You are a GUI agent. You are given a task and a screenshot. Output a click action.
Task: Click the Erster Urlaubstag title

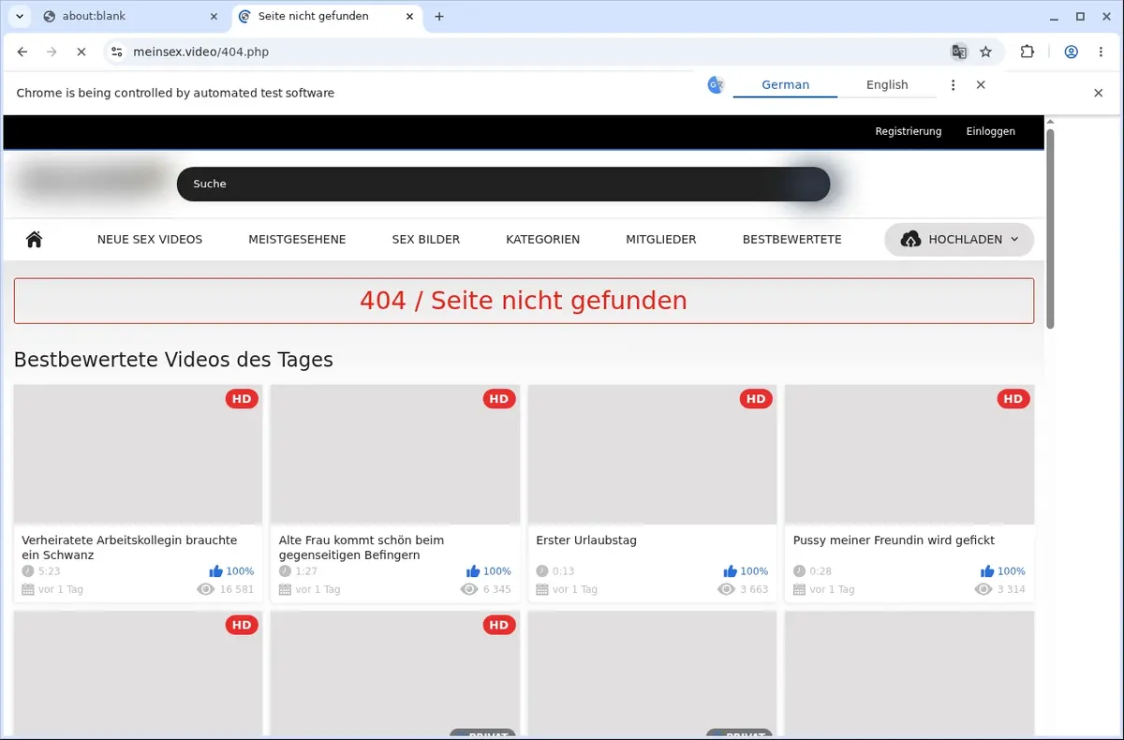[x=586, y=540]
